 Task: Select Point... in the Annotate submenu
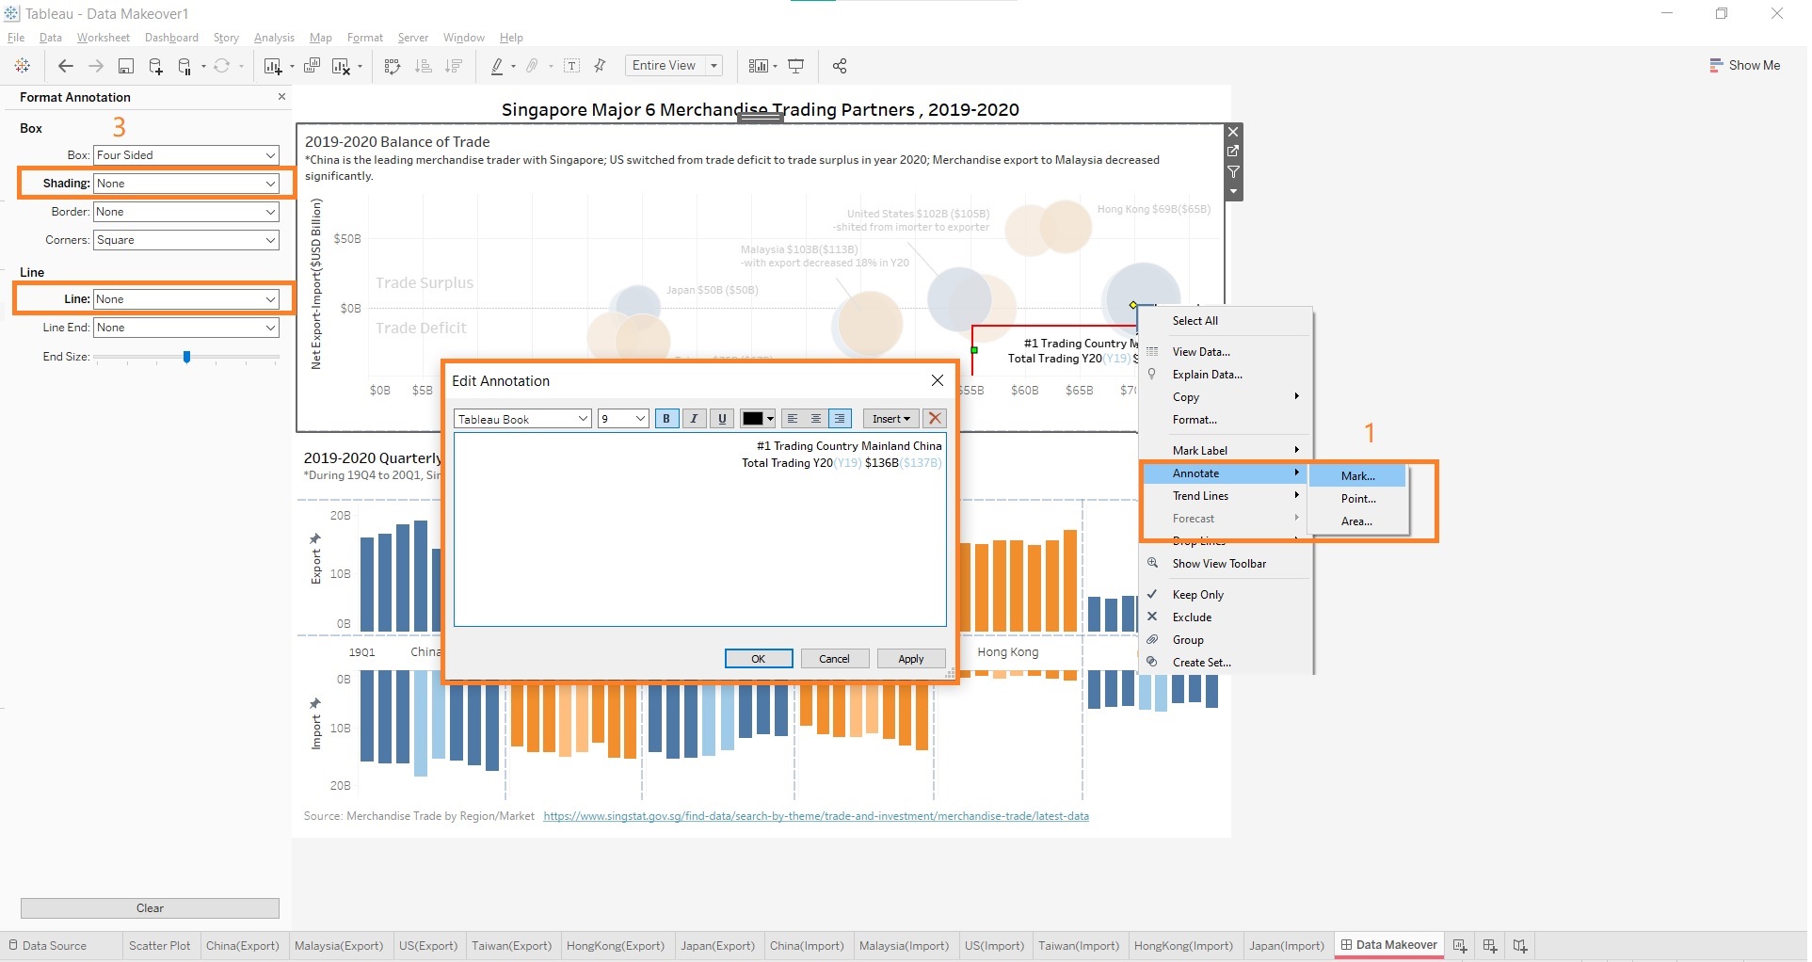click(x=1357, y=499)
